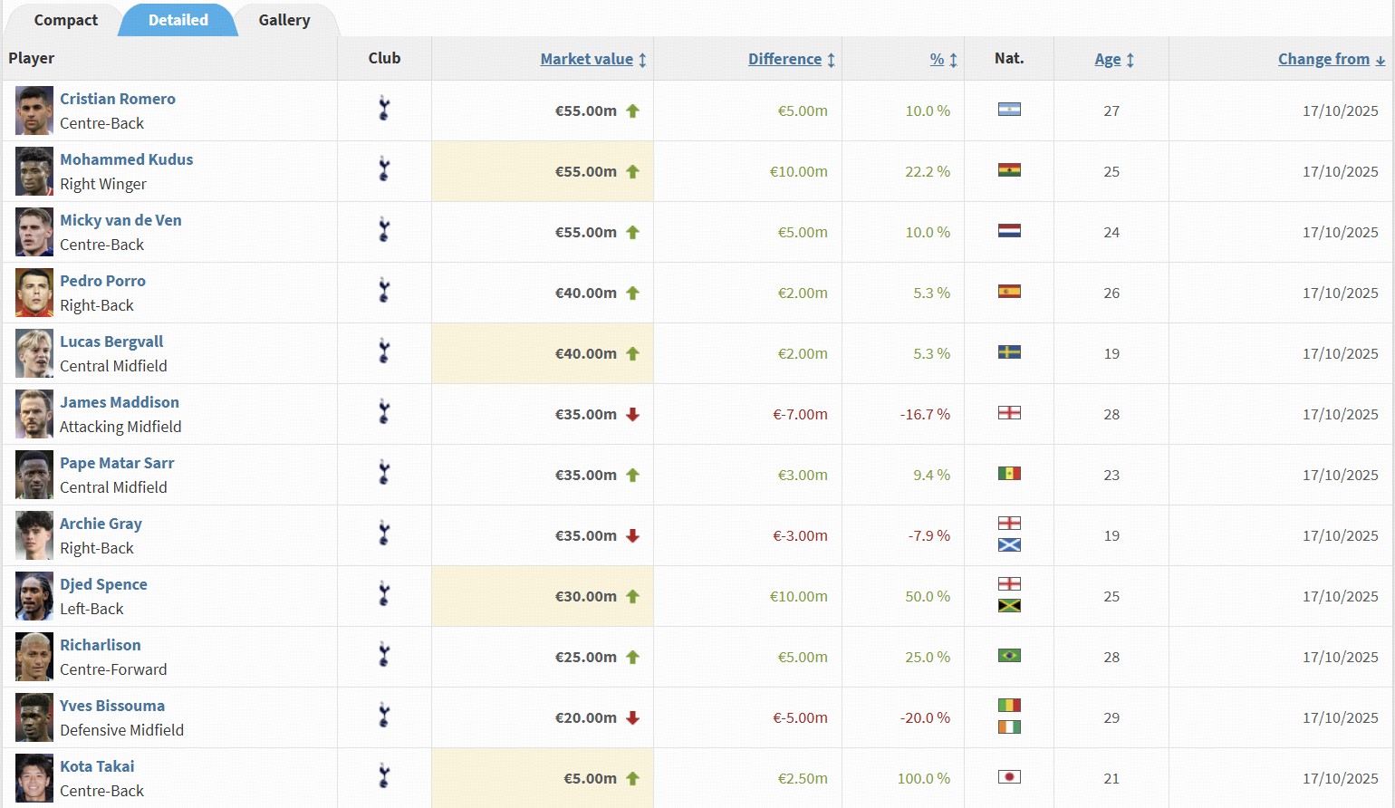The height and width of the screenshot is (808, 1395).
Task: Click the Brazil flag next to Richarlison
Action: [1009, 656]
